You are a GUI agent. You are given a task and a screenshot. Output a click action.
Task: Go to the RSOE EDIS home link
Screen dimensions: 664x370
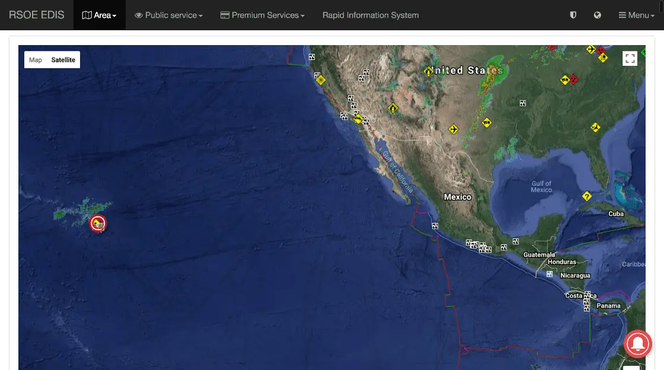pos(36,15)
